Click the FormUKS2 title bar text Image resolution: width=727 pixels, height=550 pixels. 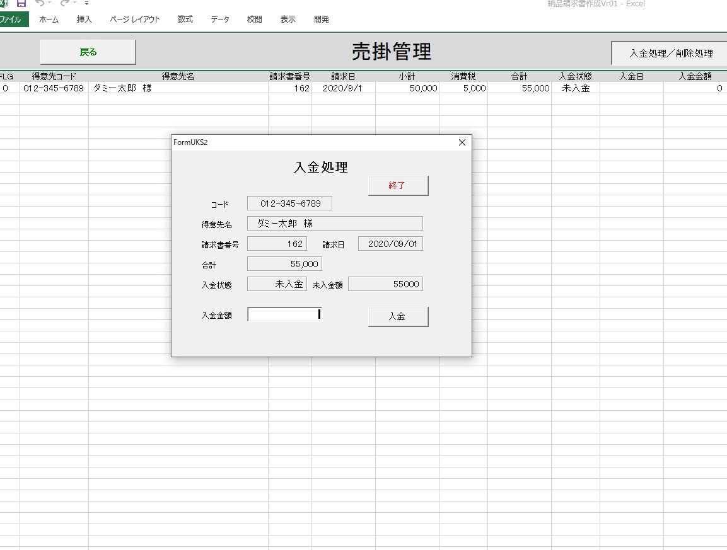(x=190, y=142)
